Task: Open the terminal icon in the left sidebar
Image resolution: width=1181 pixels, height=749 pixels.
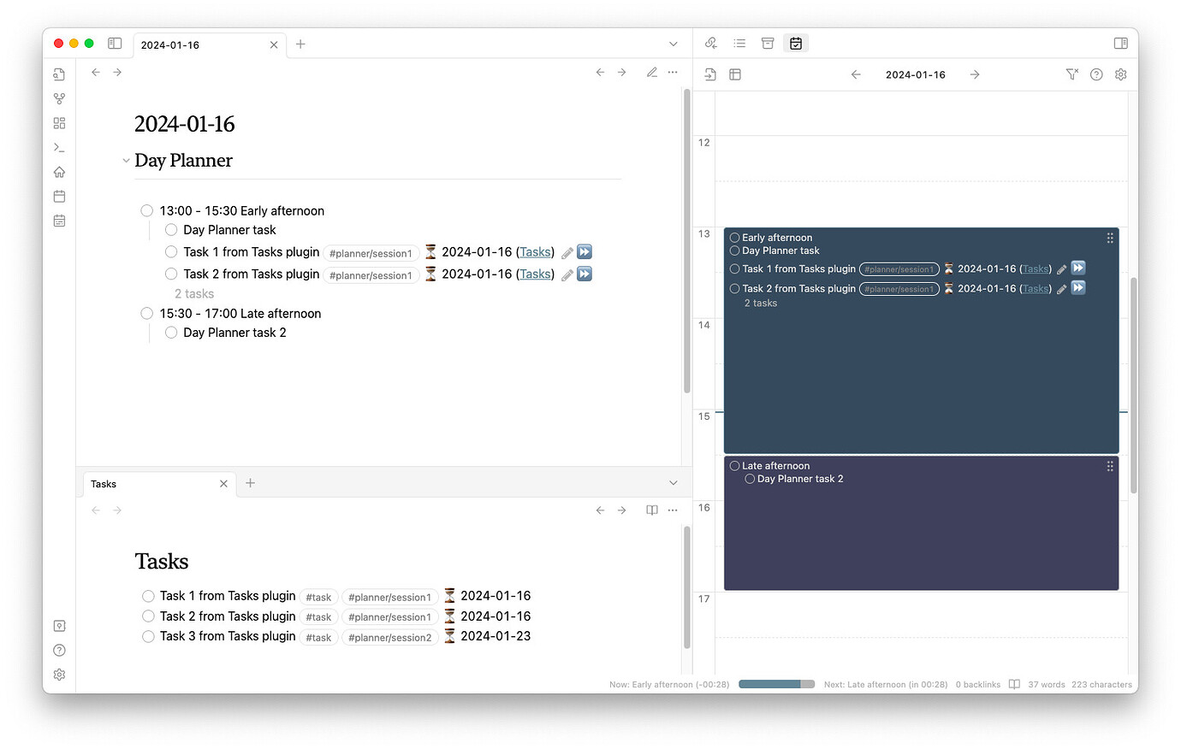Action: [x=59, y=147]
